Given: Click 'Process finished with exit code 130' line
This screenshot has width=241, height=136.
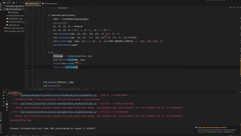Looking at the screenshot, I should (x=53, y=128).
